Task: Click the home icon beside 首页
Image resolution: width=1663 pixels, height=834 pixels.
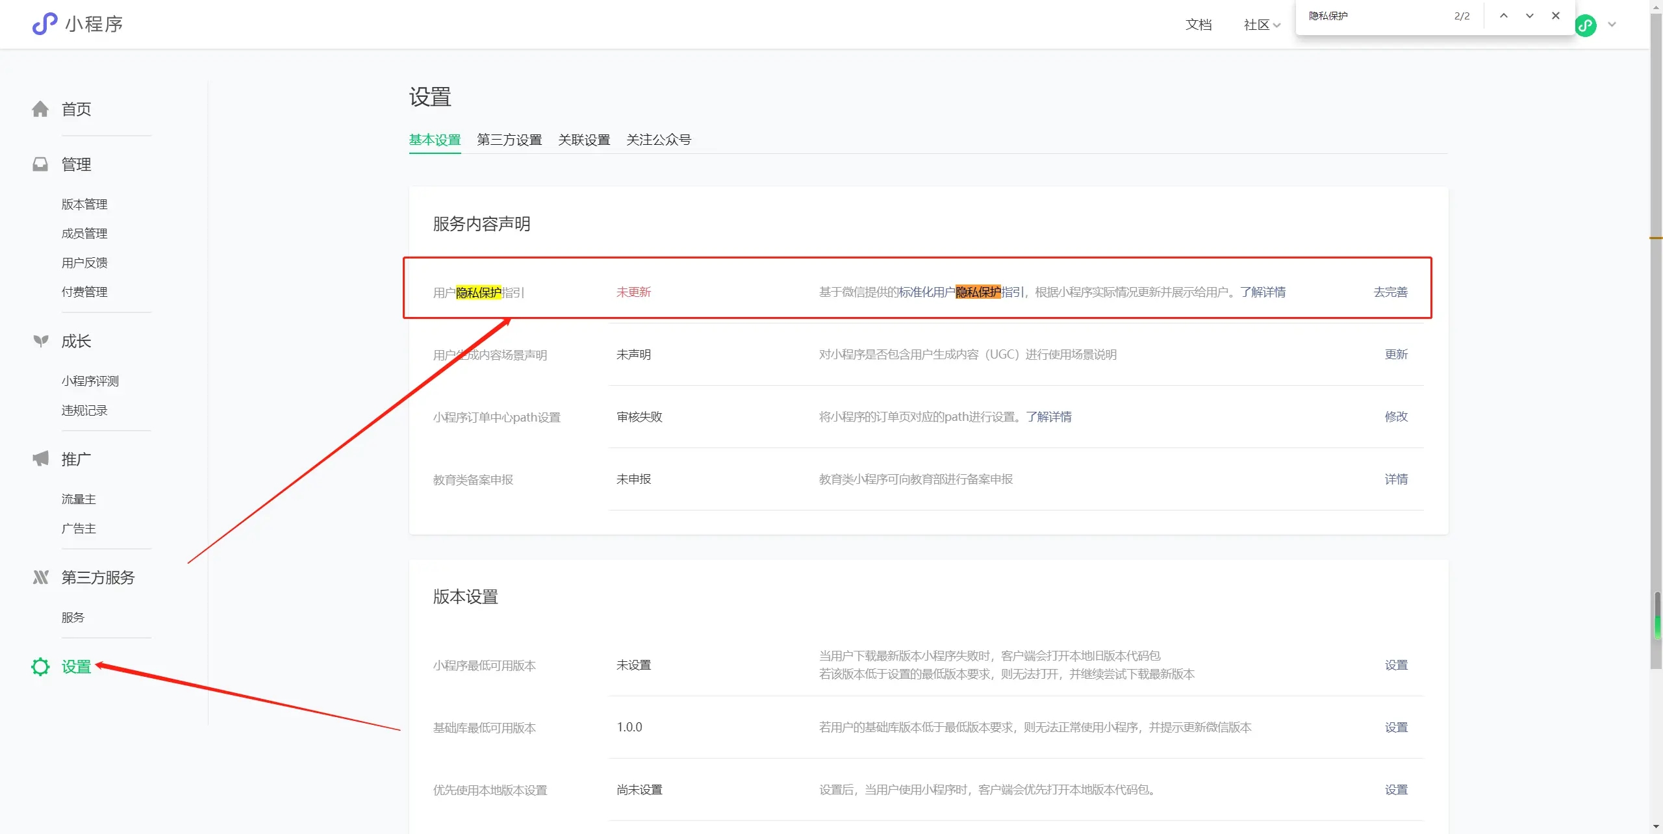Action: click(x=40, y=109)
